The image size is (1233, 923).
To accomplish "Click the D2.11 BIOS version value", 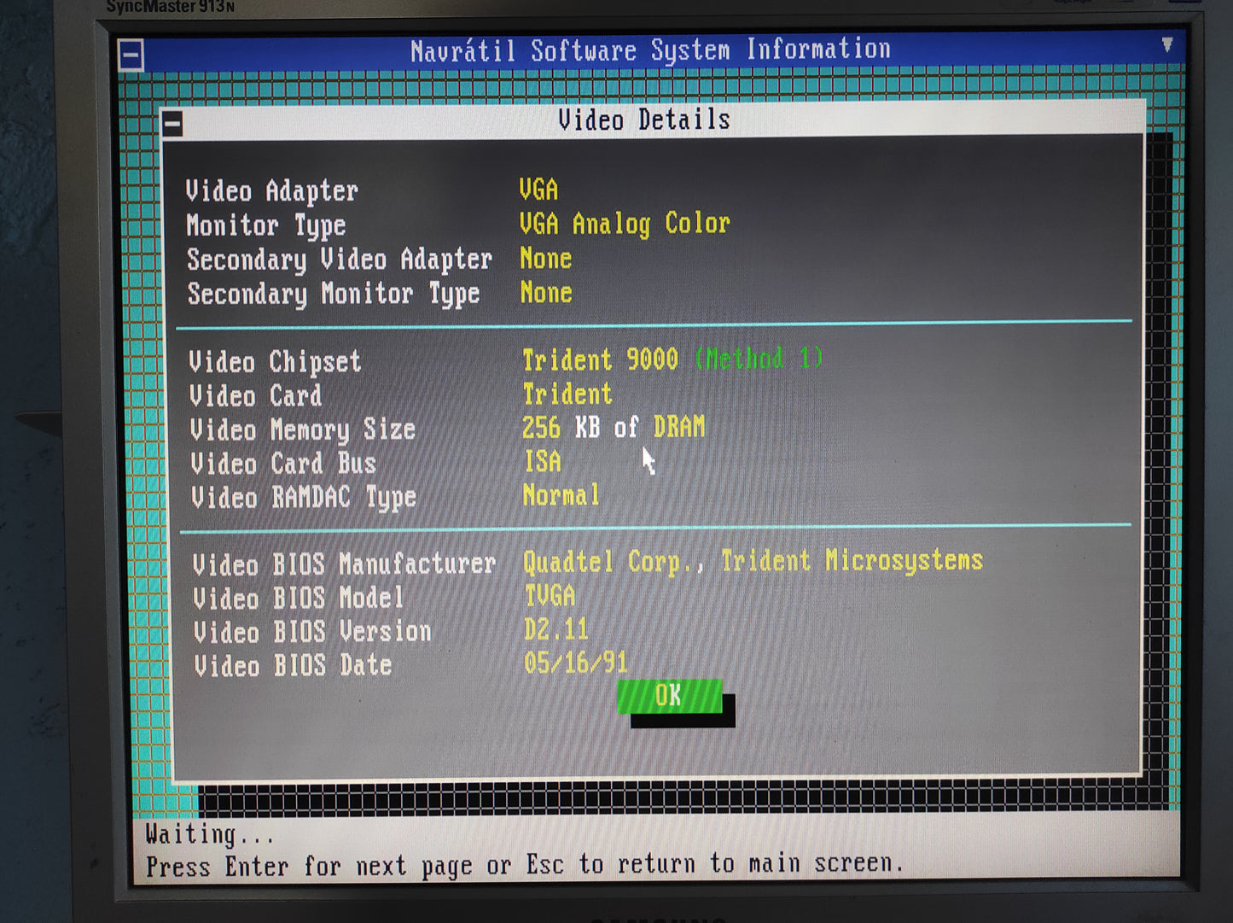I will click(555, 630).
